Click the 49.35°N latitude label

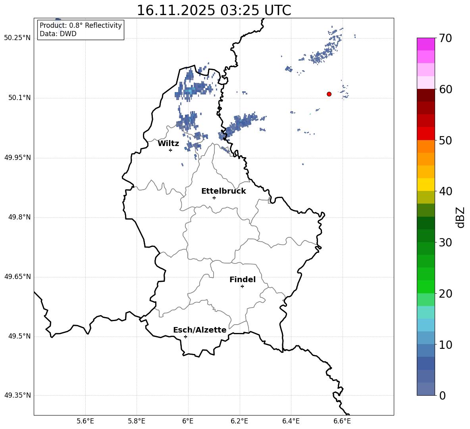[17, 395]
